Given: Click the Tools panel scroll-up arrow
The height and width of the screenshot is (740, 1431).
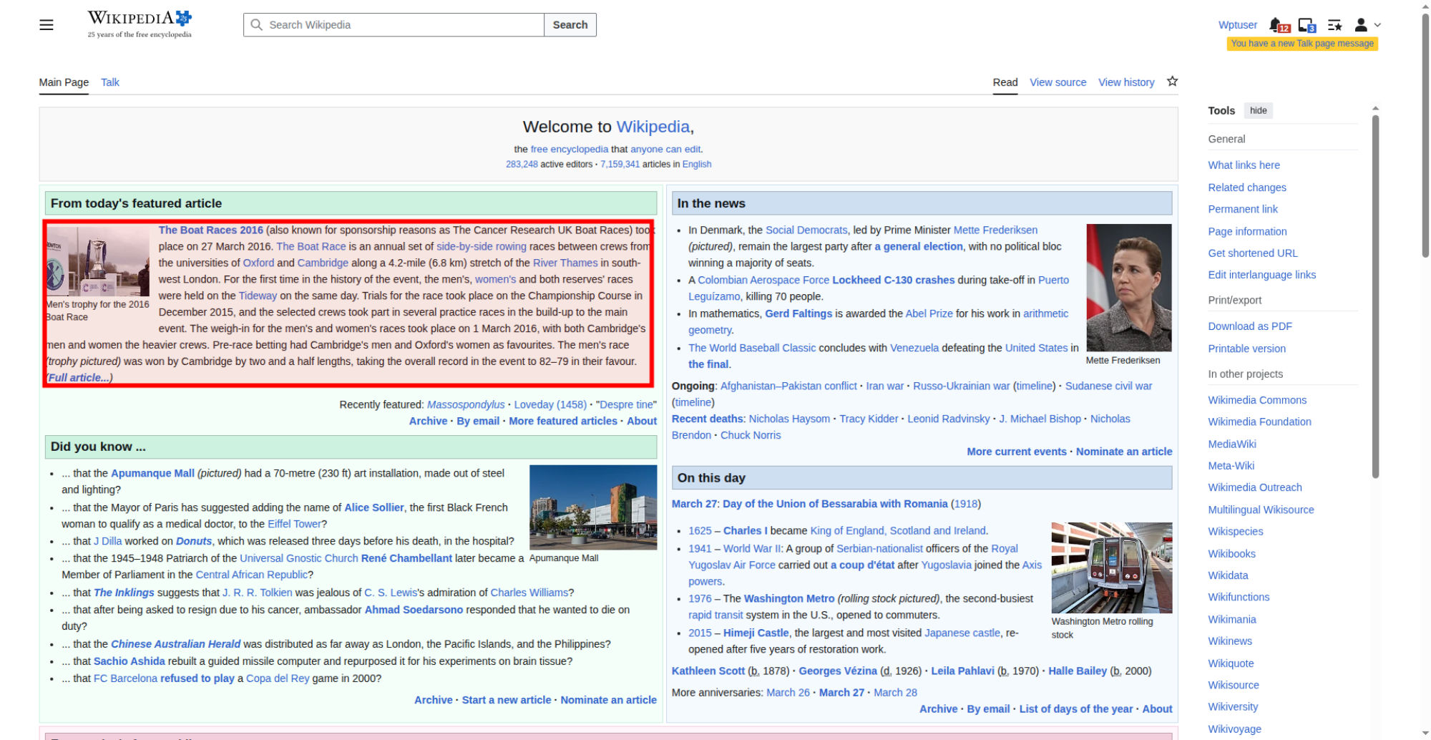Looking at the screenshot, I should coord(1375,109).
